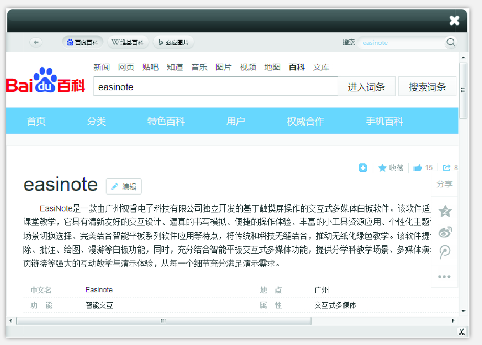Open the 音乐 link
The height and width of the screenshot is (345, 482).
[199, 67]
